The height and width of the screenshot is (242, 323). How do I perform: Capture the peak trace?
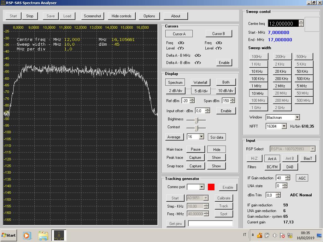pyautogui.click(x=195, y=158)
